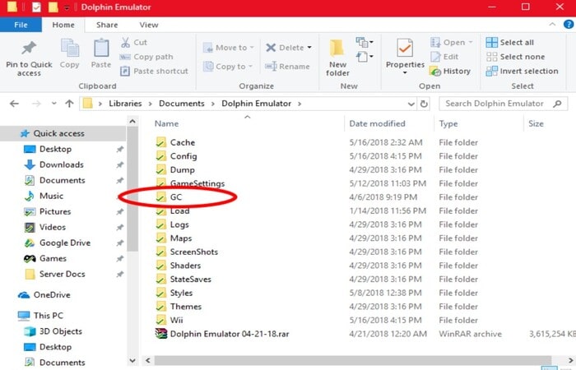Click the Rename command
This screenshot has height=370, width=576.
287,67
